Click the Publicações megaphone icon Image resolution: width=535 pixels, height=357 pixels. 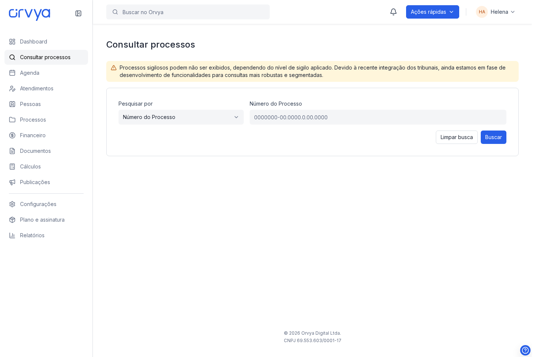tap(12, 182)
